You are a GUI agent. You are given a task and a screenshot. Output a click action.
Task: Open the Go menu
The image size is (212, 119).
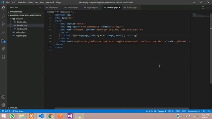36,2
